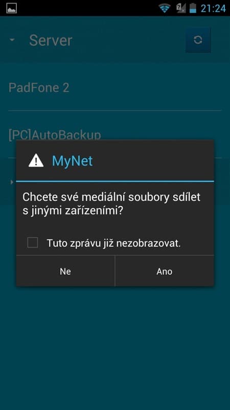The image size is (230, 410).
Task: Tap the 21:24 clock in status bar
Action: (x=213, y=8)
